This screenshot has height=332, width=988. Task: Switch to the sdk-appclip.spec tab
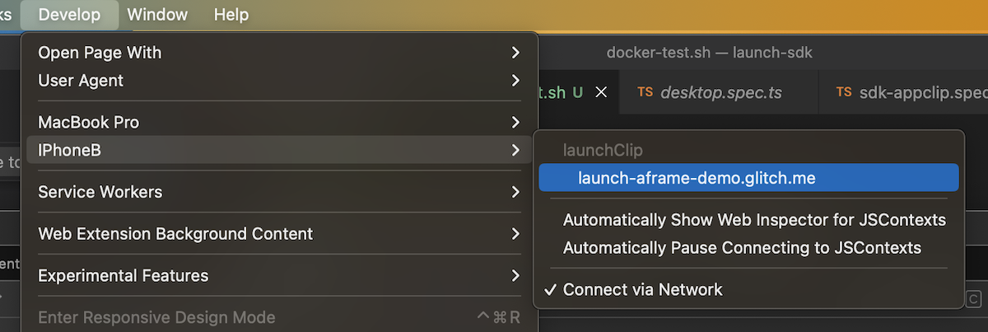click(903, 92)
